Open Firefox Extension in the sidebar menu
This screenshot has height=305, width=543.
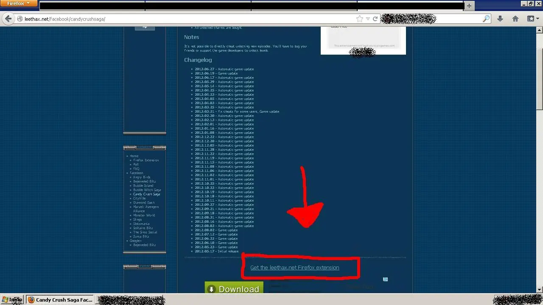point(146,160)
